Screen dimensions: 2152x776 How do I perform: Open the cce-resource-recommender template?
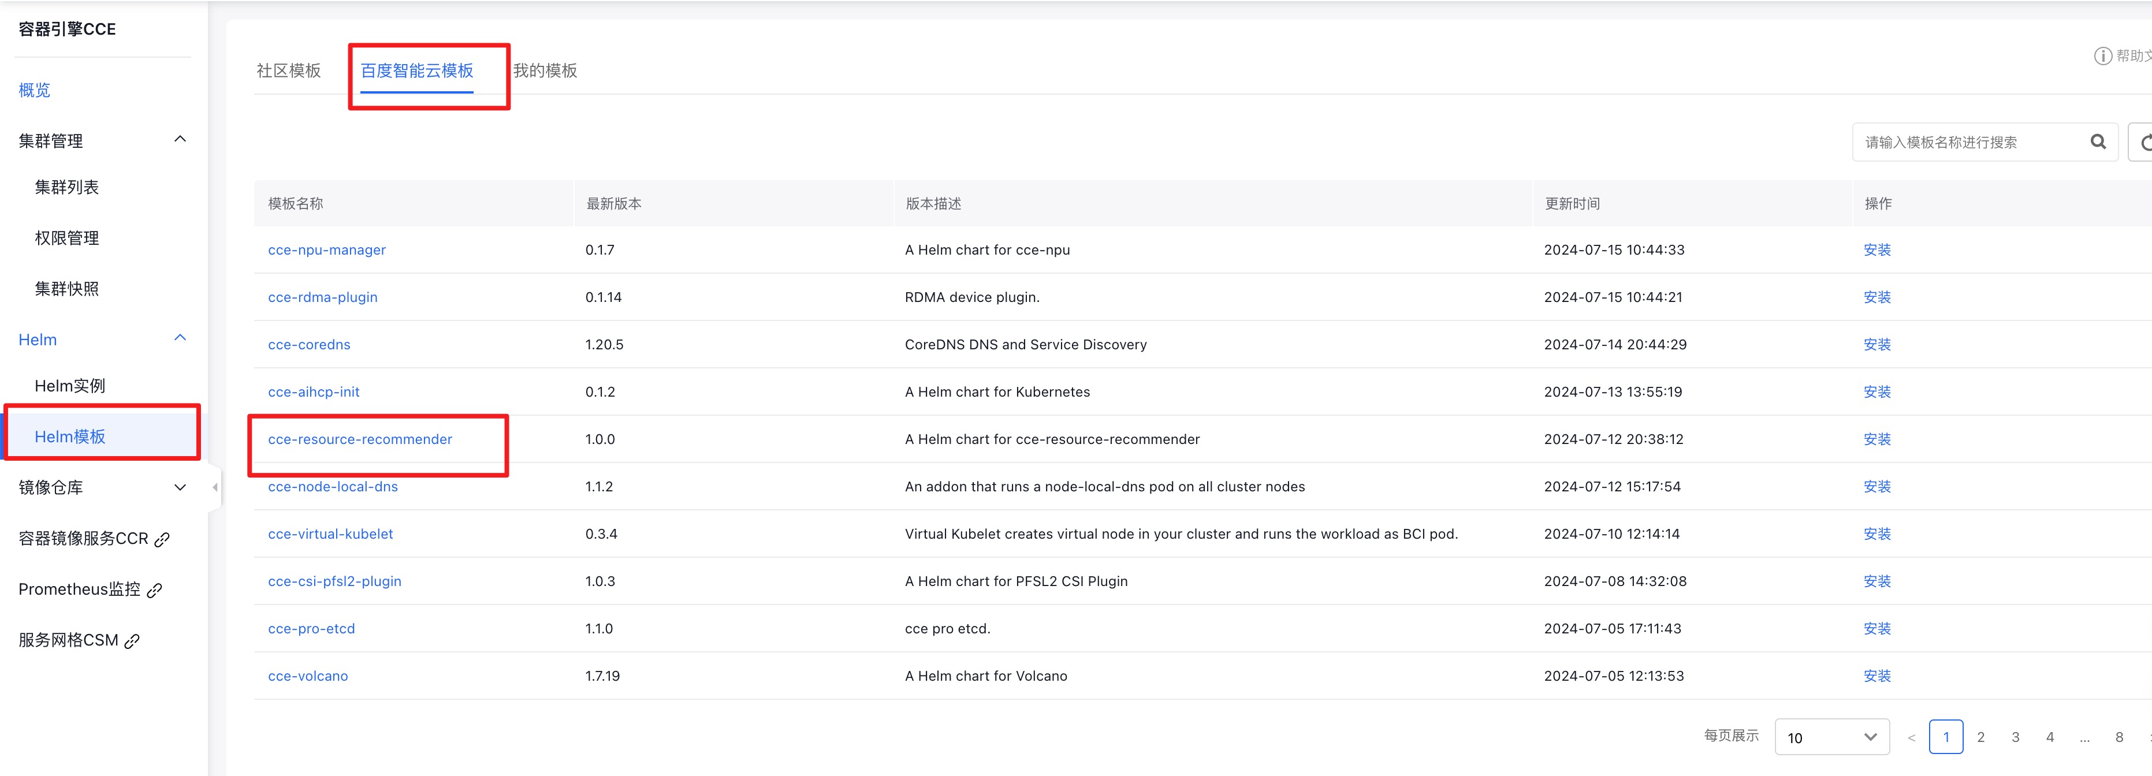tap(360, 439)
